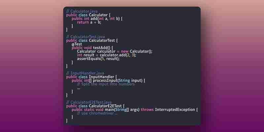The width and height of the screenshot is (264, 132).
Task: Click the '// InputHandler.java' comment line
Action: click(85, 73)
